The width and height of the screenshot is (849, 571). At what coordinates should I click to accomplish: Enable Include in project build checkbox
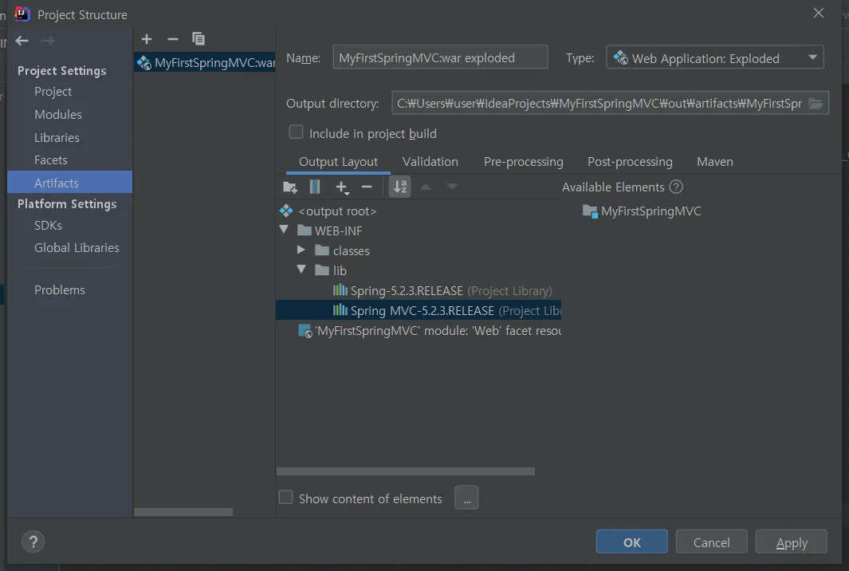pos(296,132)
